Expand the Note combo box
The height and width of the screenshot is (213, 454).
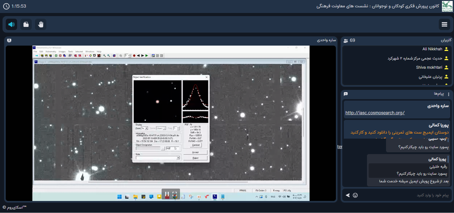[x=178, y=158]
